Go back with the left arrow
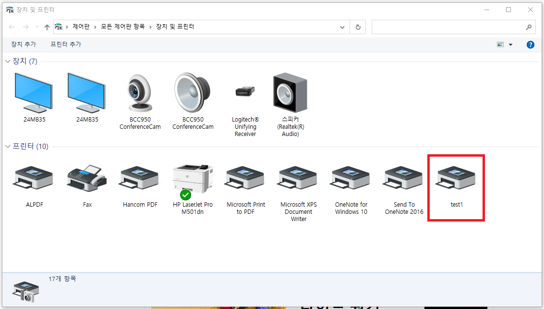Image resolution: width=544 pixels, height=309 pixels. click(12, 27)
